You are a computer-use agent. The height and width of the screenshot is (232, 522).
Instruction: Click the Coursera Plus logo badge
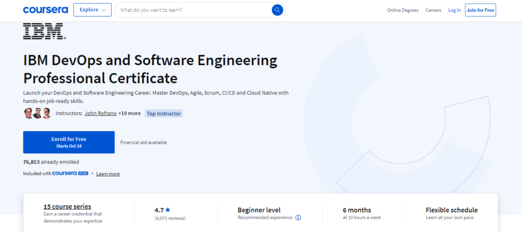(70, 173)
